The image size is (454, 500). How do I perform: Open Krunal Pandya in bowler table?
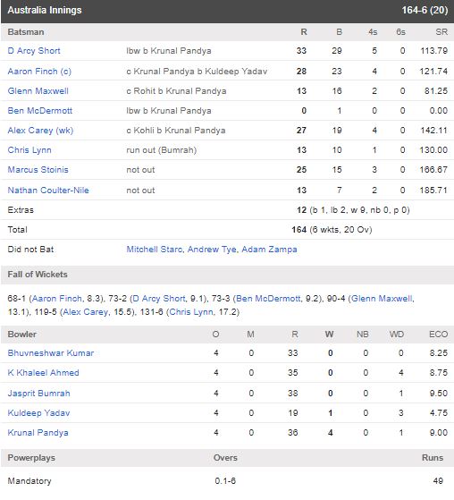pyautogui.click(x=38, y=433)
